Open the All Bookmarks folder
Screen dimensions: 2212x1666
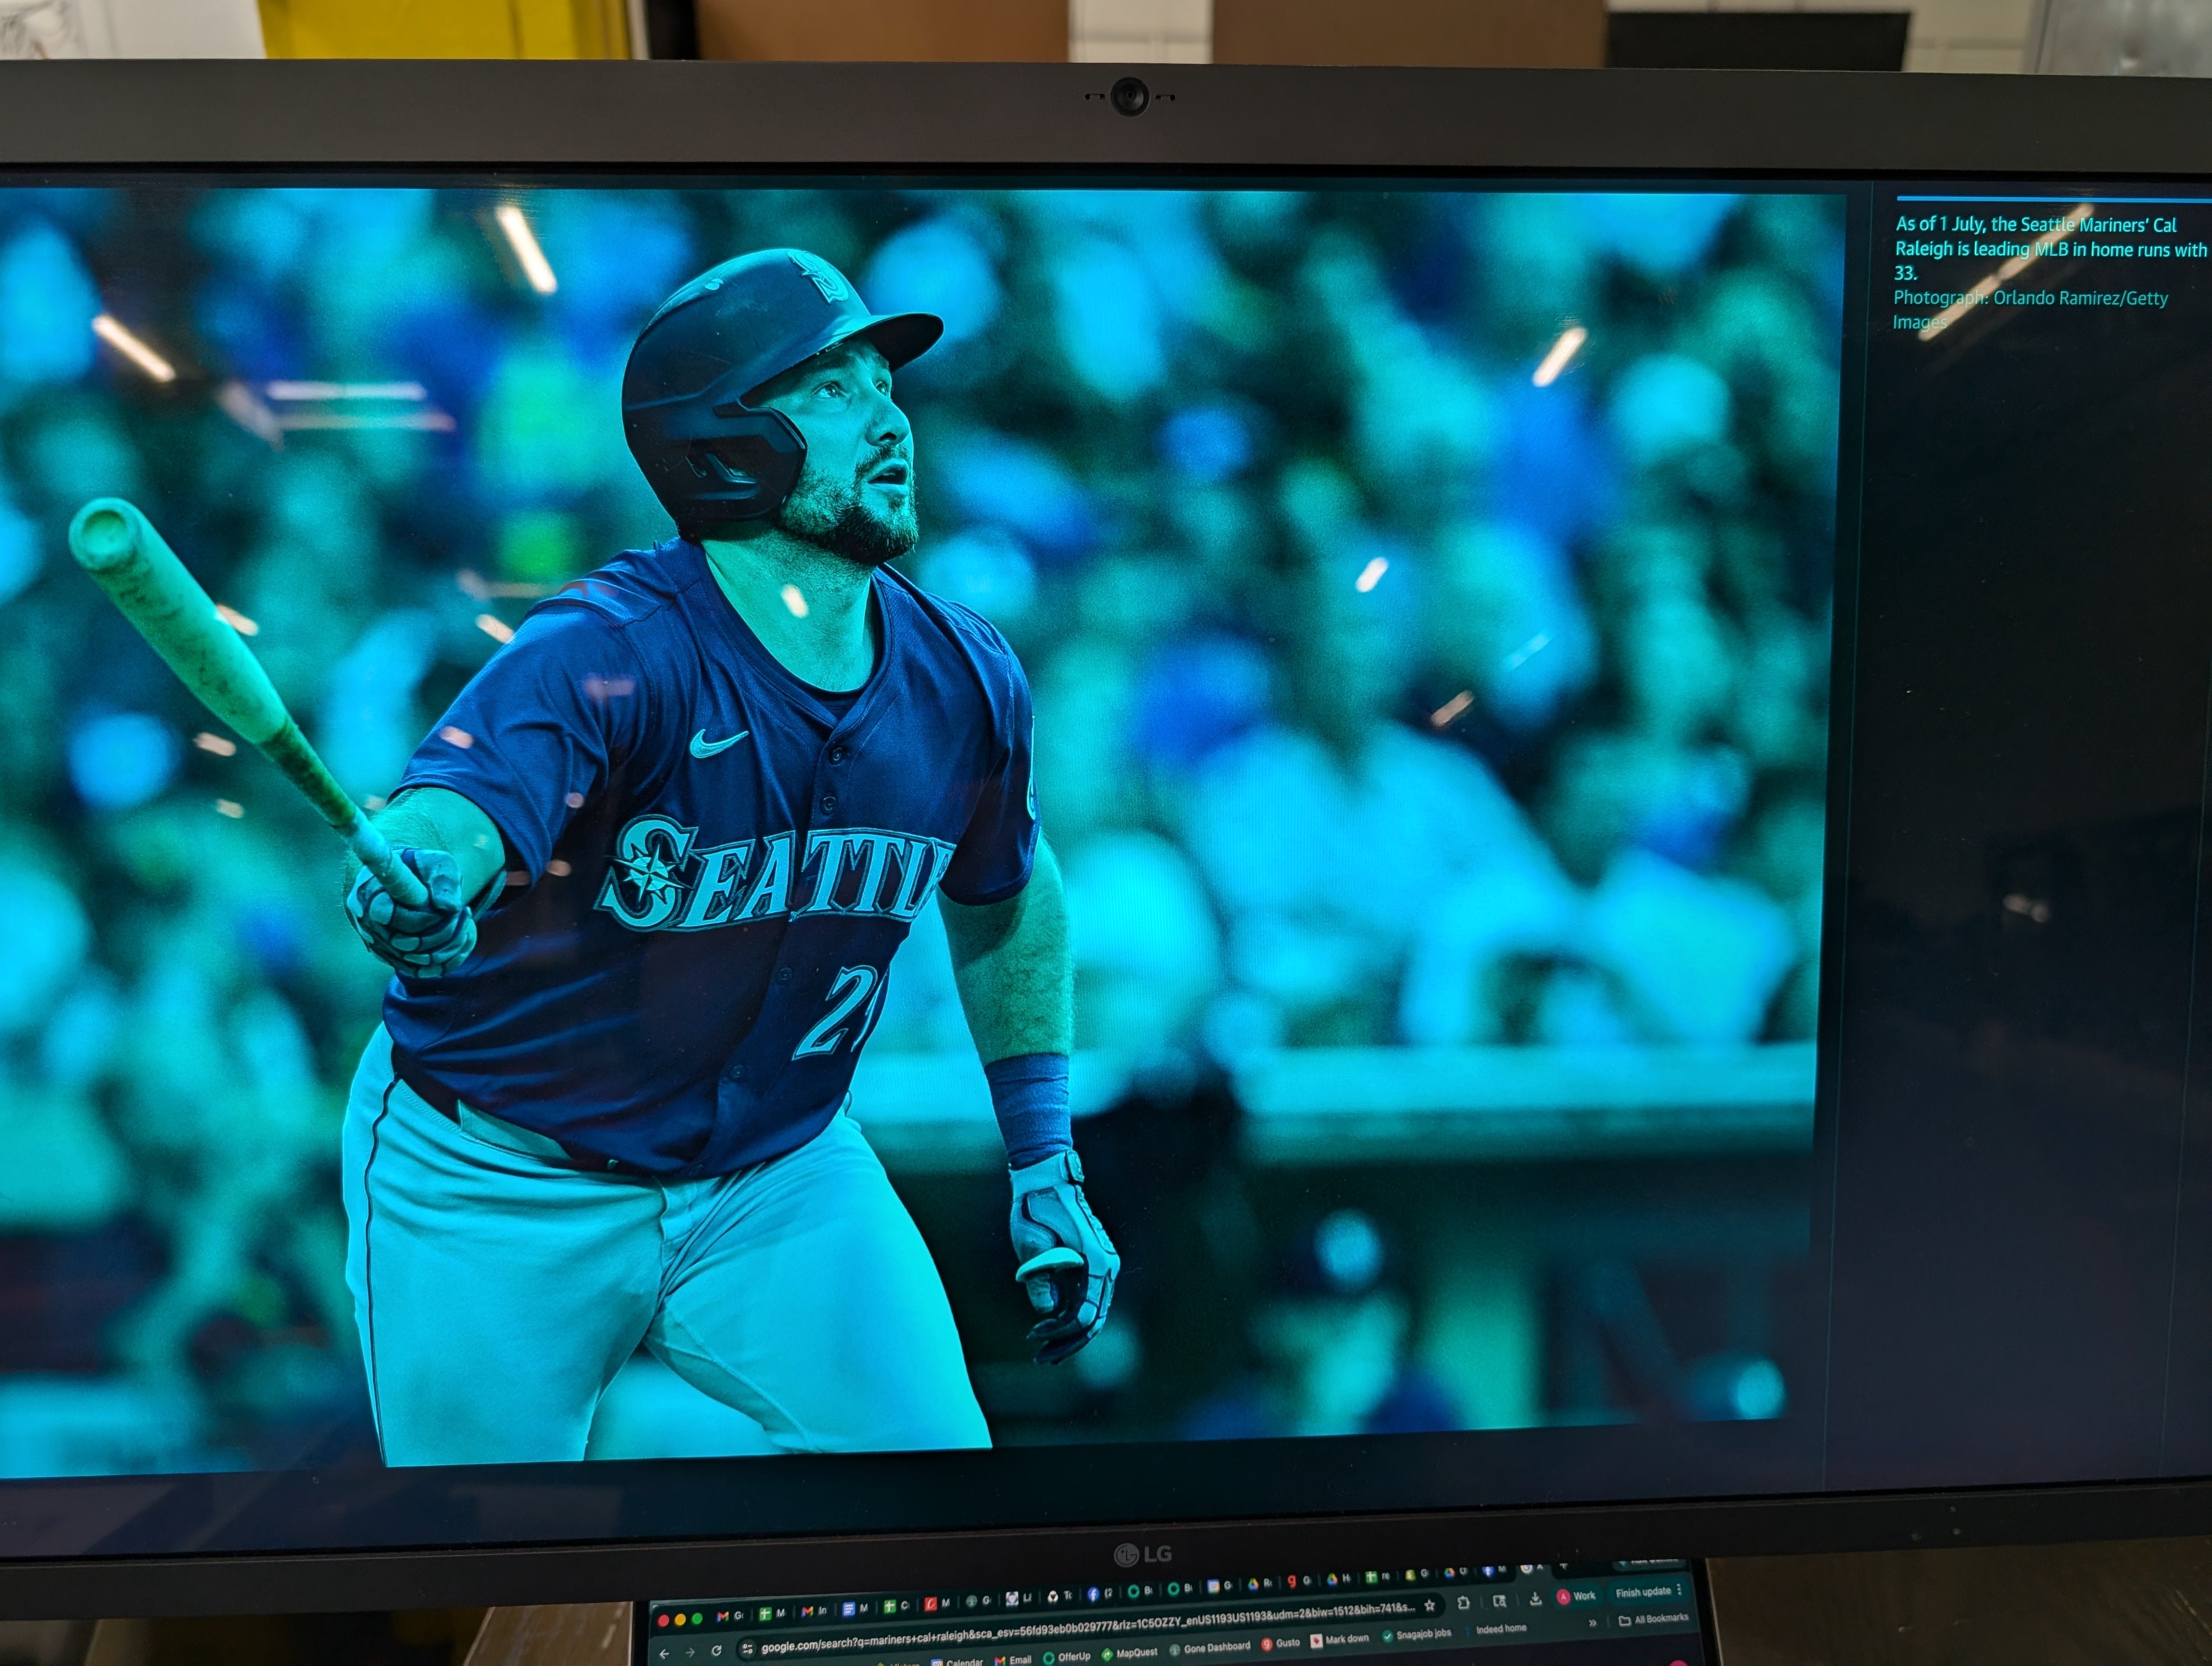[x=1653, y=1619]
